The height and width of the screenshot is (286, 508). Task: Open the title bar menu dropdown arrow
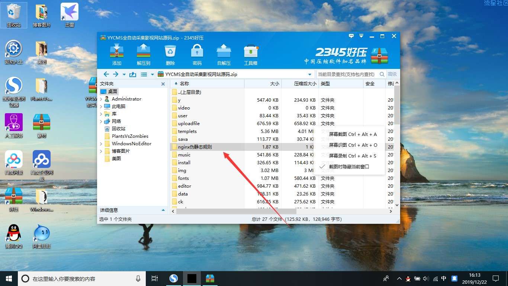pos(361,36)
